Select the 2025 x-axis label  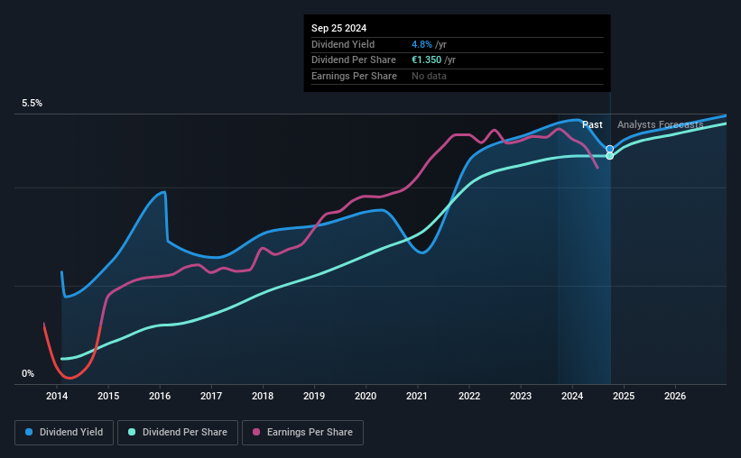pyautogui.click(x=624, y=396)
